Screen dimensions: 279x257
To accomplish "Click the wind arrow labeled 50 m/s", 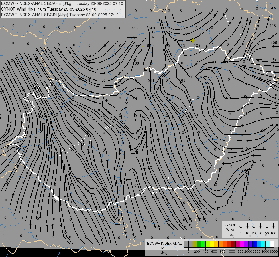I will tap(267, 225).
